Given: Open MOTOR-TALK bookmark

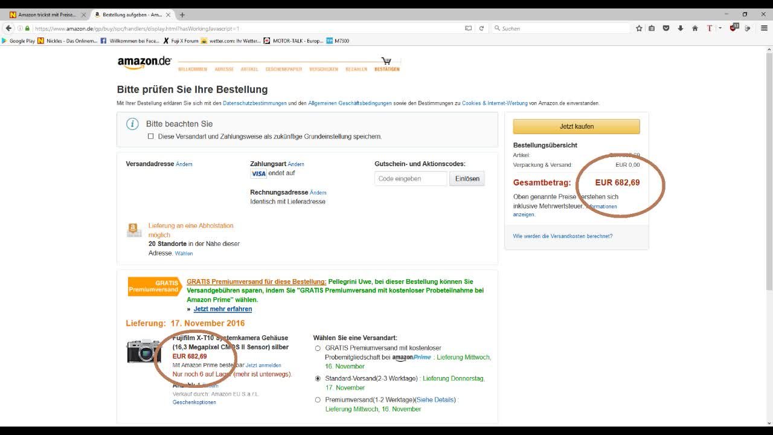Looking at the screenshot, I should 293,41.
